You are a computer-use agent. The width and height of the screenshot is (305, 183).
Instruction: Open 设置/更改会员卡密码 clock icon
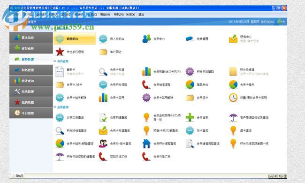click(233, 98)
